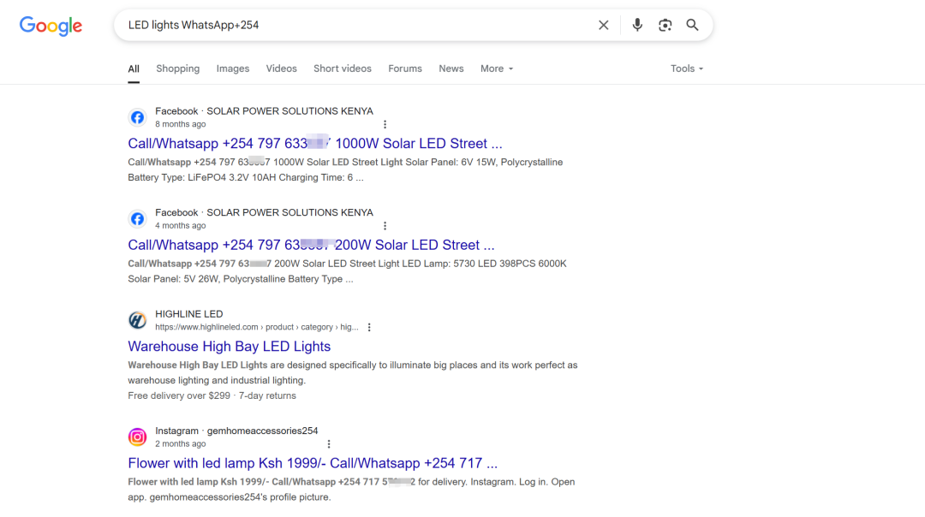The image size is (925, 517).
Task: Open options menu for 4 months ago result
Action: click(385, 226)
